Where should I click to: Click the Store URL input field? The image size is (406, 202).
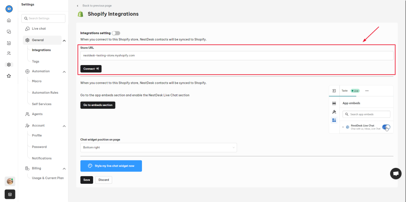(237, 56)
